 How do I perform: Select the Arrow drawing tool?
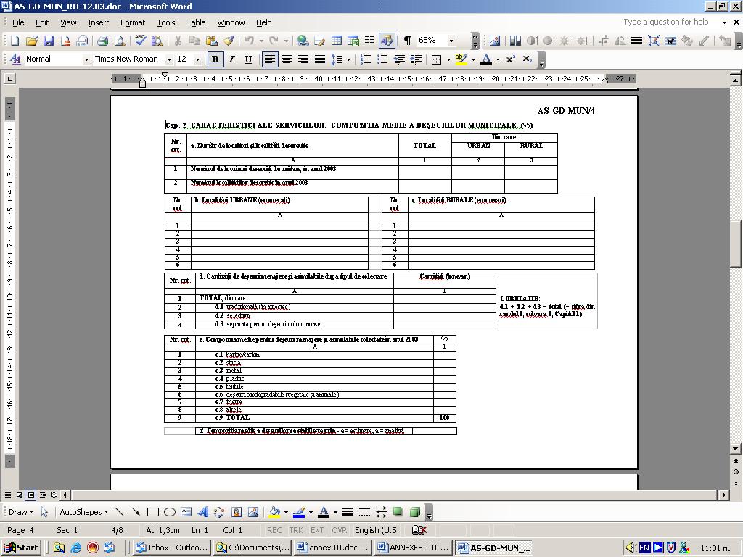[x=136, y=512]
